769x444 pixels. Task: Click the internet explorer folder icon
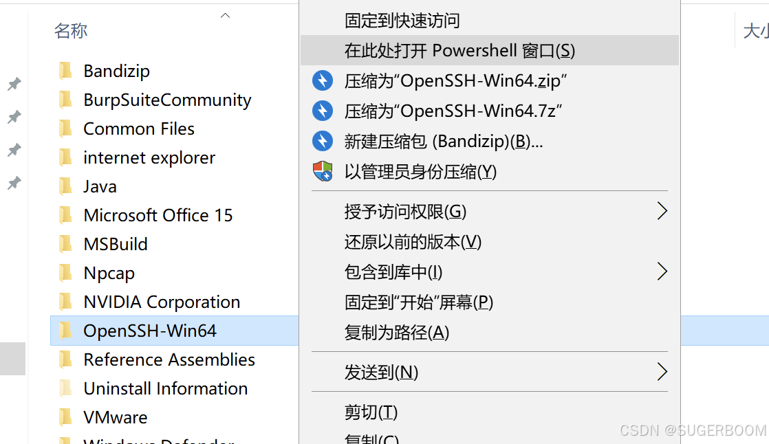tap(65, 158)
